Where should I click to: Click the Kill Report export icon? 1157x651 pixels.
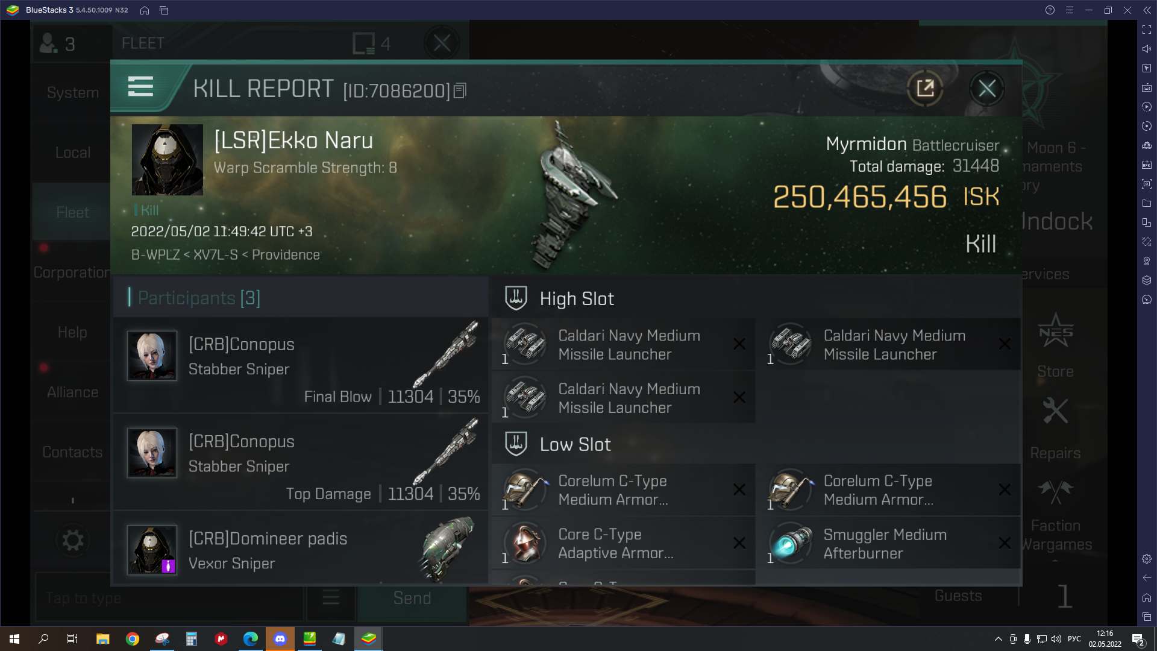point(924,88)
